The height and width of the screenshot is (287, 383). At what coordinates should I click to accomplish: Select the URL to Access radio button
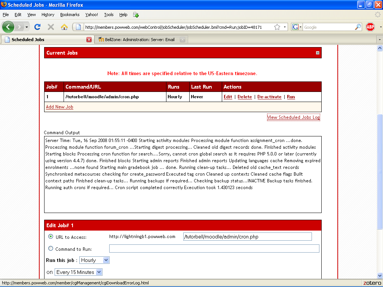pyautogui.click(x=51, y=237)
